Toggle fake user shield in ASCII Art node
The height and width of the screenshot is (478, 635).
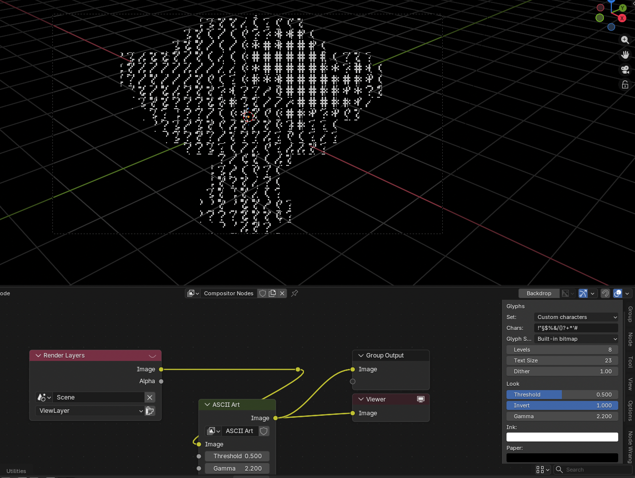(264, 431)
